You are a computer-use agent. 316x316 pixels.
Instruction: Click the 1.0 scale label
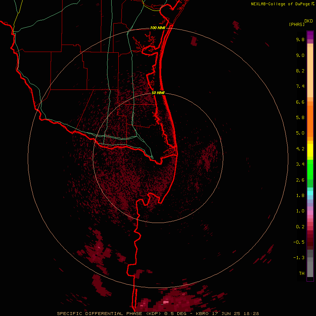tap(300, 211)
